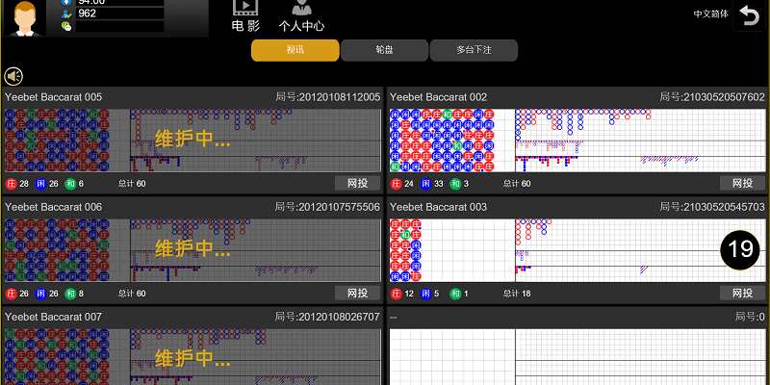Viewport: 770px width, 385px height.
Task: Toggle the sound speaker icon
Action: pos(13,76)
